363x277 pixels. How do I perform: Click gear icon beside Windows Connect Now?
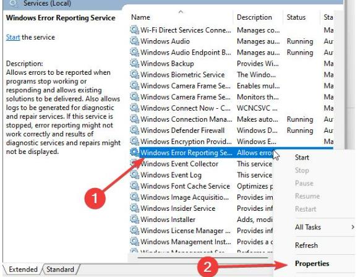134,108
